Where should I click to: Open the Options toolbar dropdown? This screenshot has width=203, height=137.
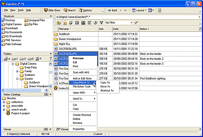[86, 10]
